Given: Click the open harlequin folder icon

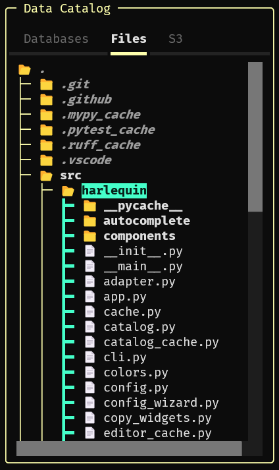Looking at the screenshot, I should pos(68,191).
